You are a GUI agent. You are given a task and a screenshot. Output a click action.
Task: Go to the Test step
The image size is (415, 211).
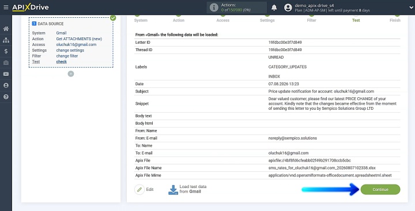(356, 20)
